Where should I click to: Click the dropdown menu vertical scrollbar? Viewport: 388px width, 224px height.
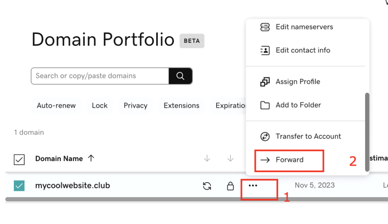[367, 131]
